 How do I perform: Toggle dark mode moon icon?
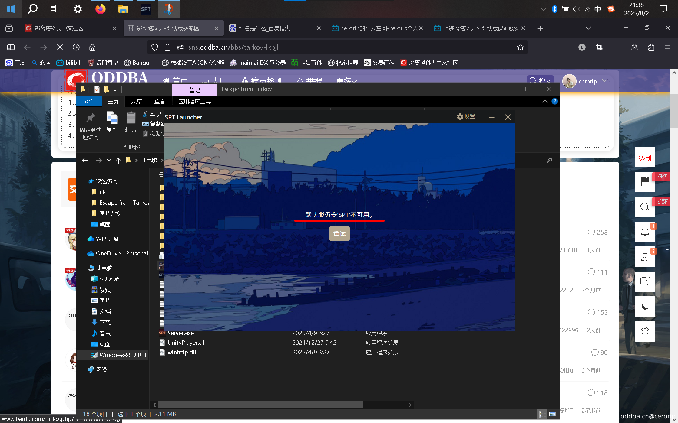click(x=645, y=307)
